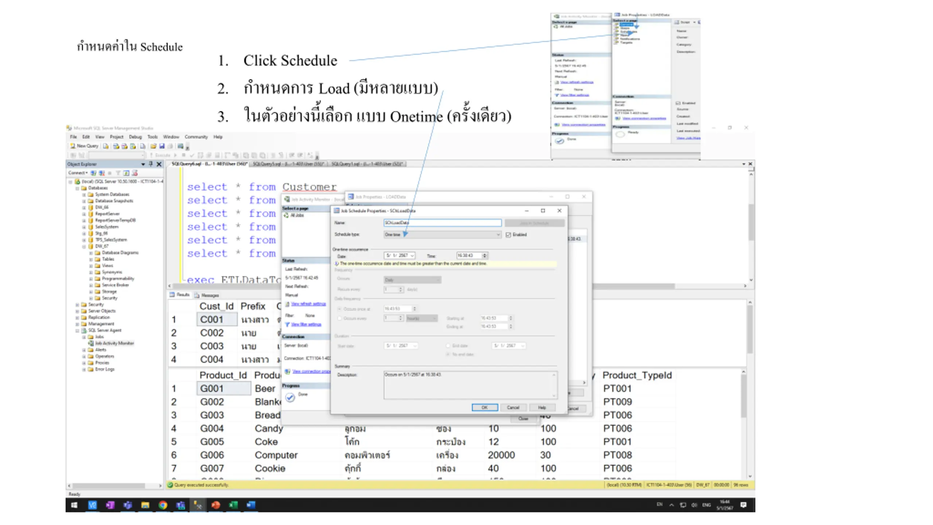Viewport: 933px width, 525px height.
Task: Click the DW_66 database icon
Action: (91, 207)
